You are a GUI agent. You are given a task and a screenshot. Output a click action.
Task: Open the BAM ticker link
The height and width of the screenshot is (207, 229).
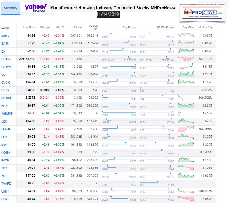pyautogui.click(x=5, y=44)
